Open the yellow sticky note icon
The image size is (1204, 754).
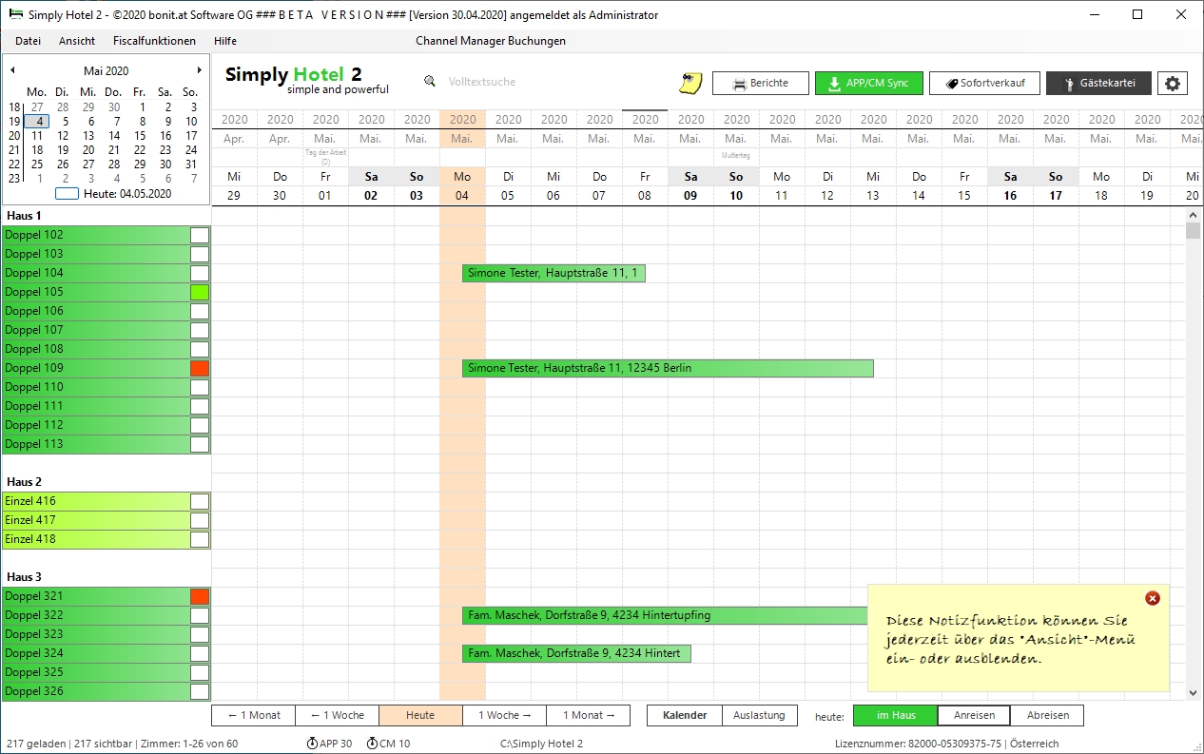(689, 83)
